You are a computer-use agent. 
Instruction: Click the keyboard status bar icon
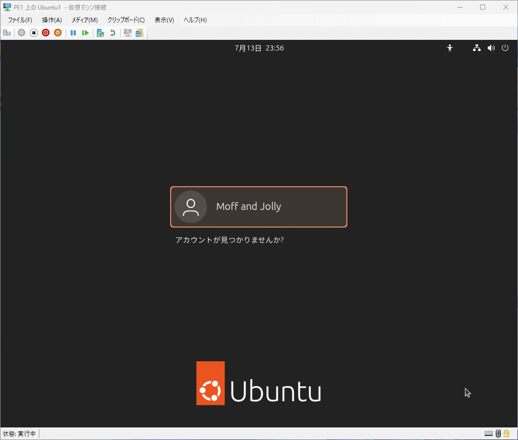pyautogui.click(x=489, y=433)
